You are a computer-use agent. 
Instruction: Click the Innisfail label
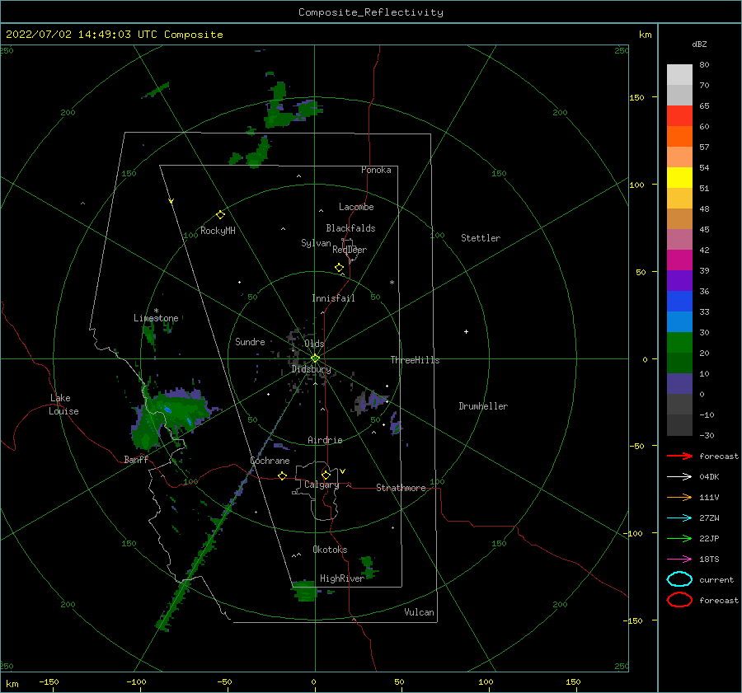tap(333, 298)
